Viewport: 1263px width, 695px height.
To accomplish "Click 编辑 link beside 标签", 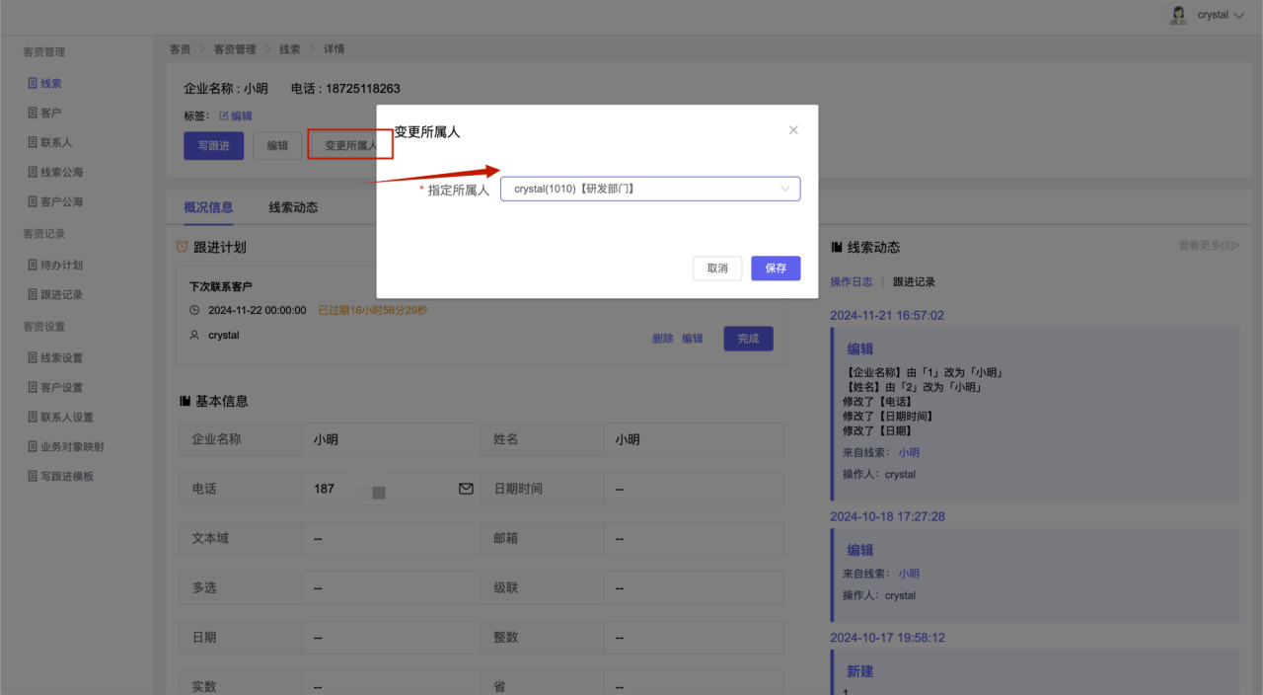I will coord(242,116).
